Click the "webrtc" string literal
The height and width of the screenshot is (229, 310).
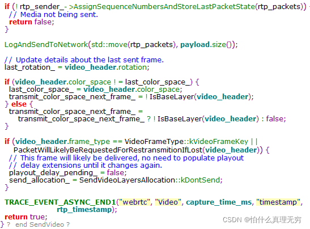134,202
